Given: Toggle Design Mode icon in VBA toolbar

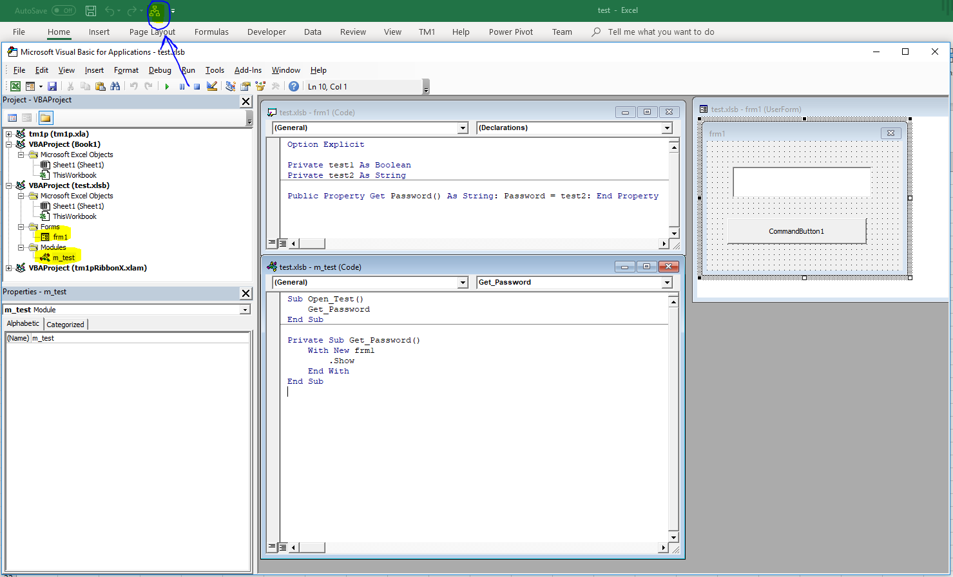Looking at the screenshot, I should point(212,86).
